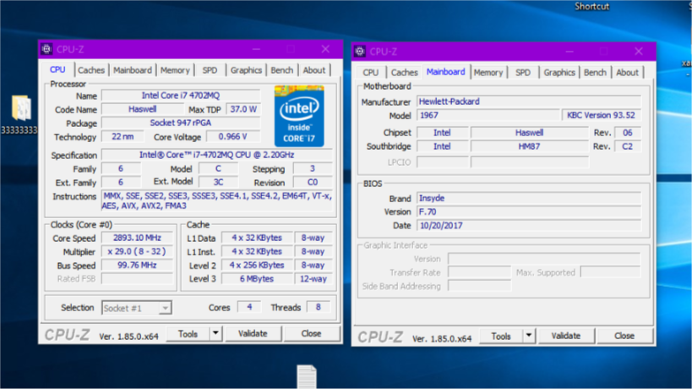The height and width of the screenshot is (389, 692).
Task: Select the zipped folder icon on the desktop
Action: click(21, 108)
